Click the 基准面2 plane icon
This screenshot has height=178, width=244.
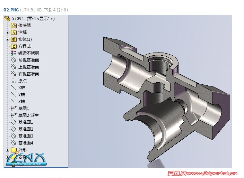point(14,129)
